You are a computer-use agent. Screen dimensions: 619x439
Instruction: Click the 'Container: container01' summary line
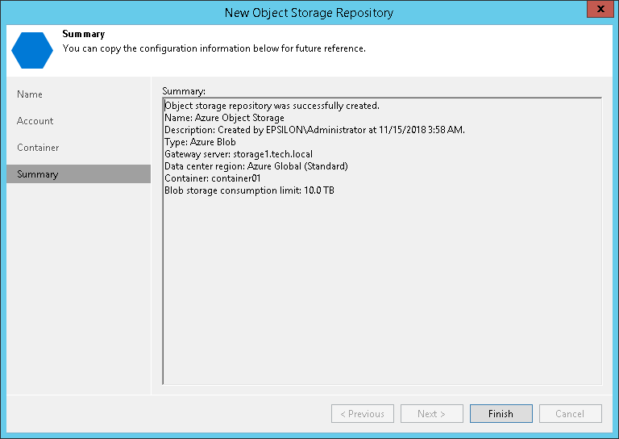click(x=212, y=178)
